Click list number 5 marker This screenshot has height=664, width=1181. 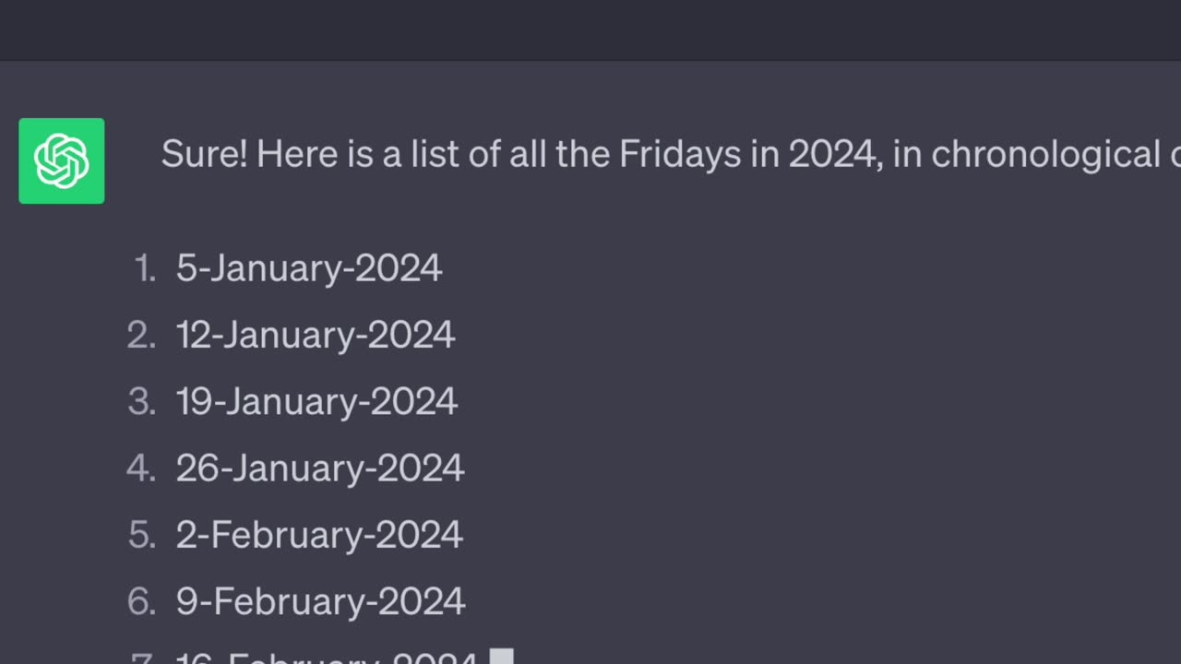pyautogui.click(x=142, y=534)
